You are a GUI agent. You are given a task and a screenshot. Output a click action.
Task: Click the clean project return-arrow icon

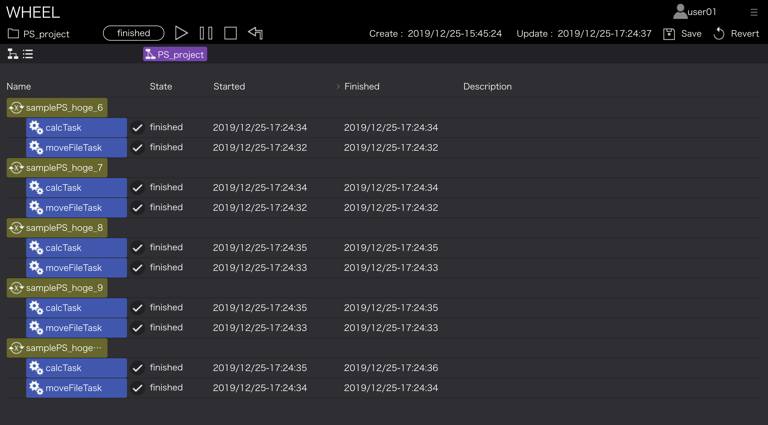[256, 33]
